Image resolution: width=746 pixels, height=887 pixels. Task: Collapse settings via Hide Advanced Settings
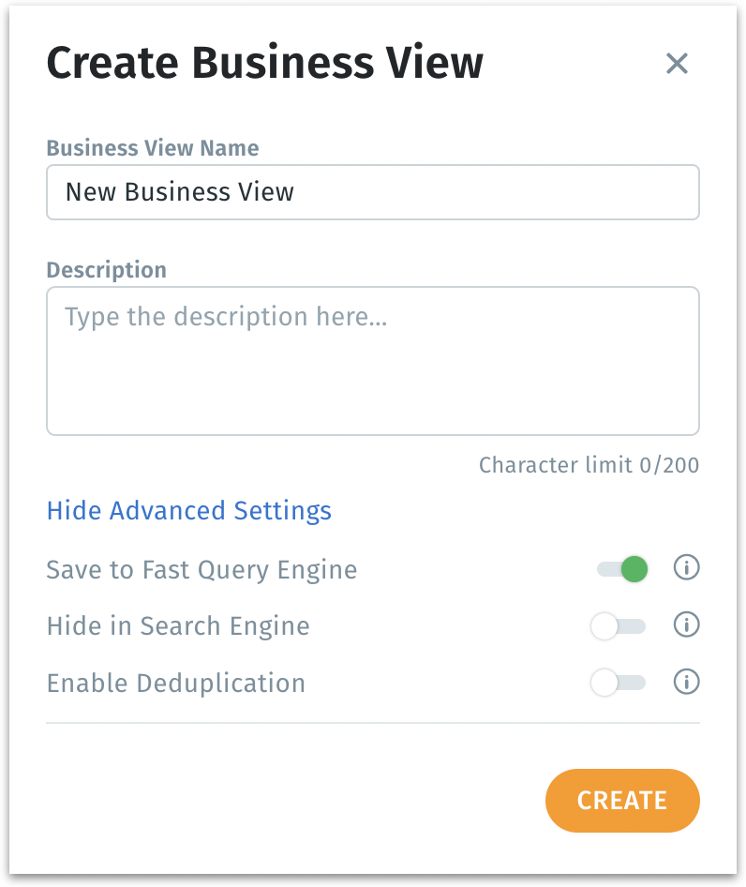[x=189, y=511]
